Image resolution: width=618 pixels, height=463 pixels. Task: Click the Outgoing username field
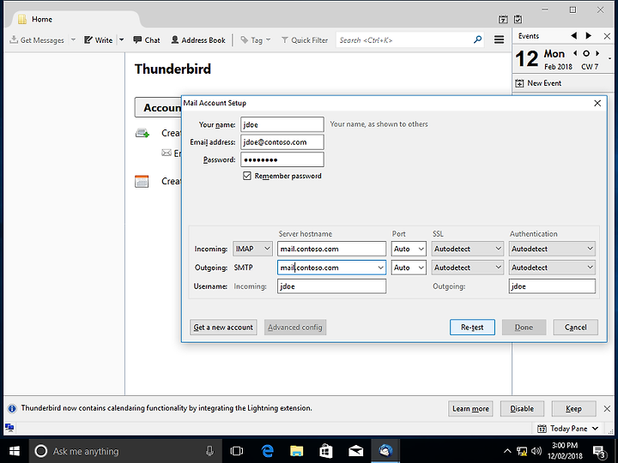(x=552, y=286)
